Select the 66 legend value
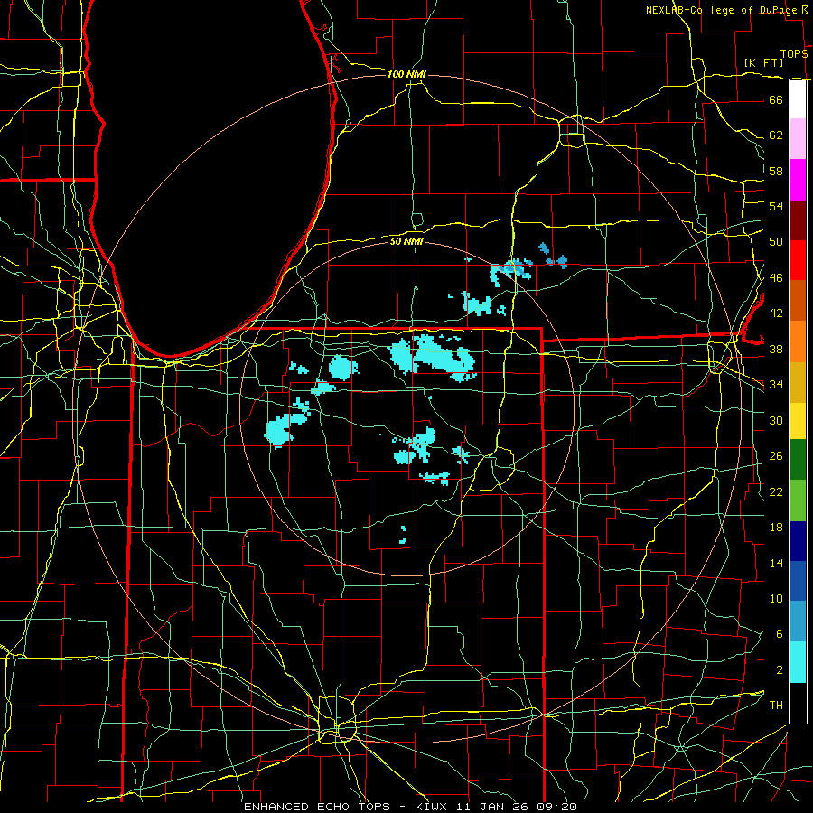813x813 pixels. (776, 100)
